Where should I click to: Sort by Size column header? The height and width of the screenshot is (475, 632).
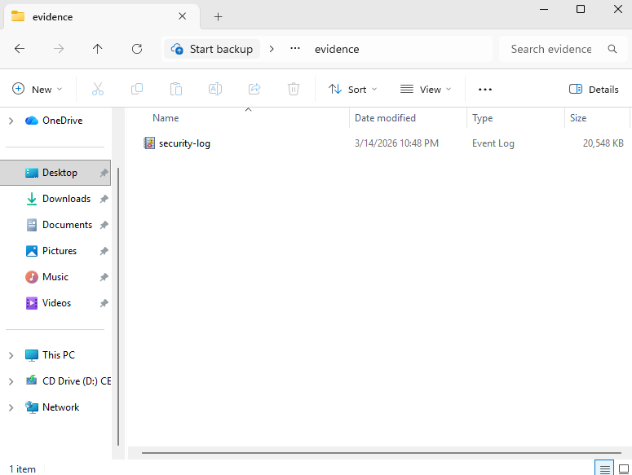(578, 118)
